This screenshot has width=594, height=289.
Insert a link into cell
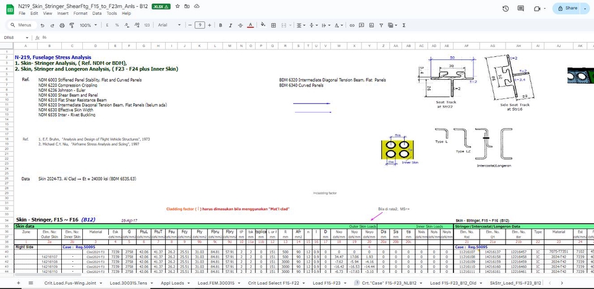tap(352, 25)
